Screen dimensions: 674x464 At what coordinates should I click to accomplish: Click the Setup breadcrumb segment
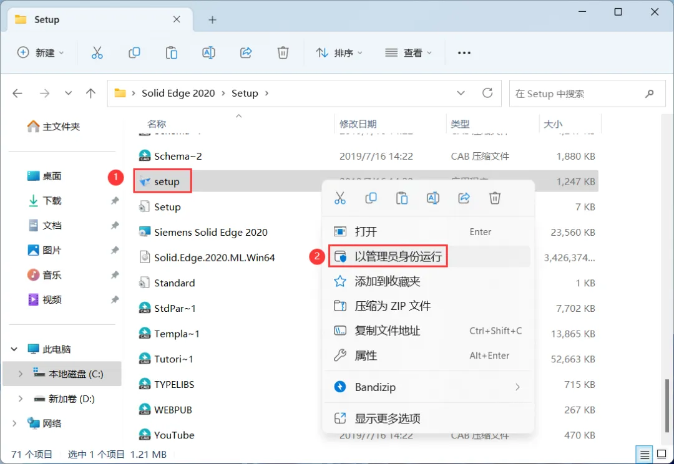click(245, 93)
